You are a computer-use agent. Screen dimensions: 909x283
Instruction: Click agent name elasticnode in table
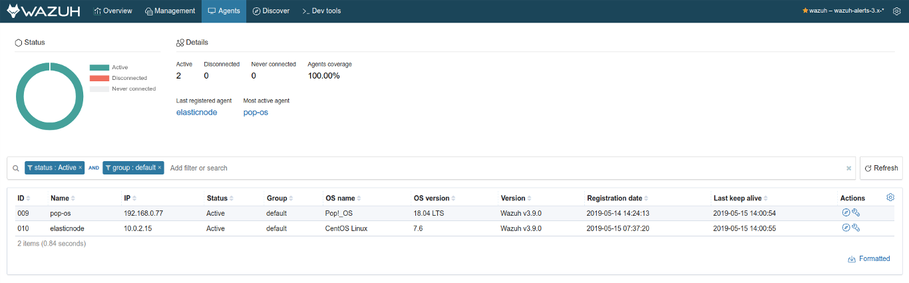pyautogui.click(x=67, y=228)
